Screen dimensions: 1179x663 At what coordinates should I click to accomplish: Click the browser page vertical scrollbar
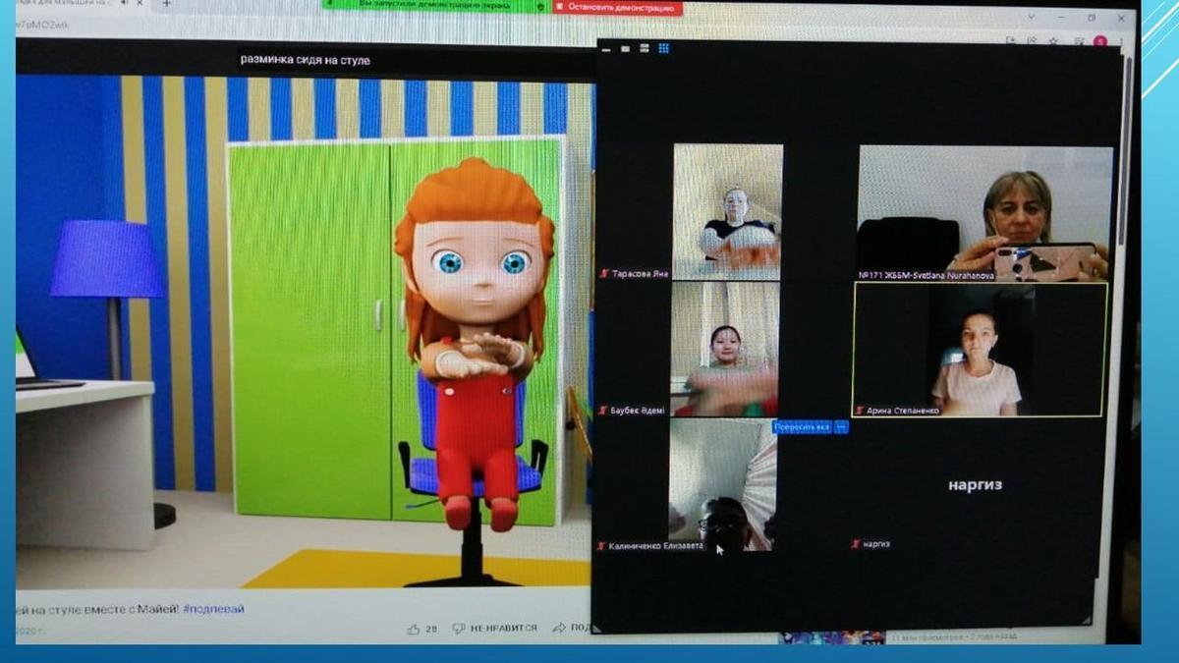click(x=1129, y=147)
